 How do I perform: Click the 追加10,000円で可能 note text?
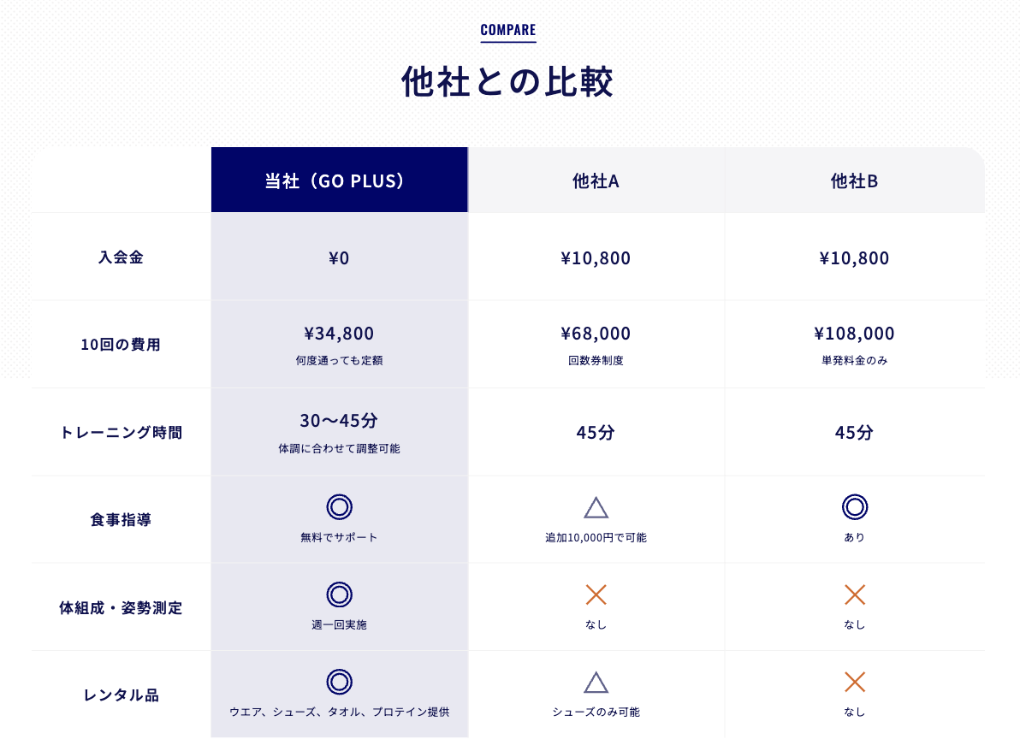pyautogui.click(x=596, y=538)
